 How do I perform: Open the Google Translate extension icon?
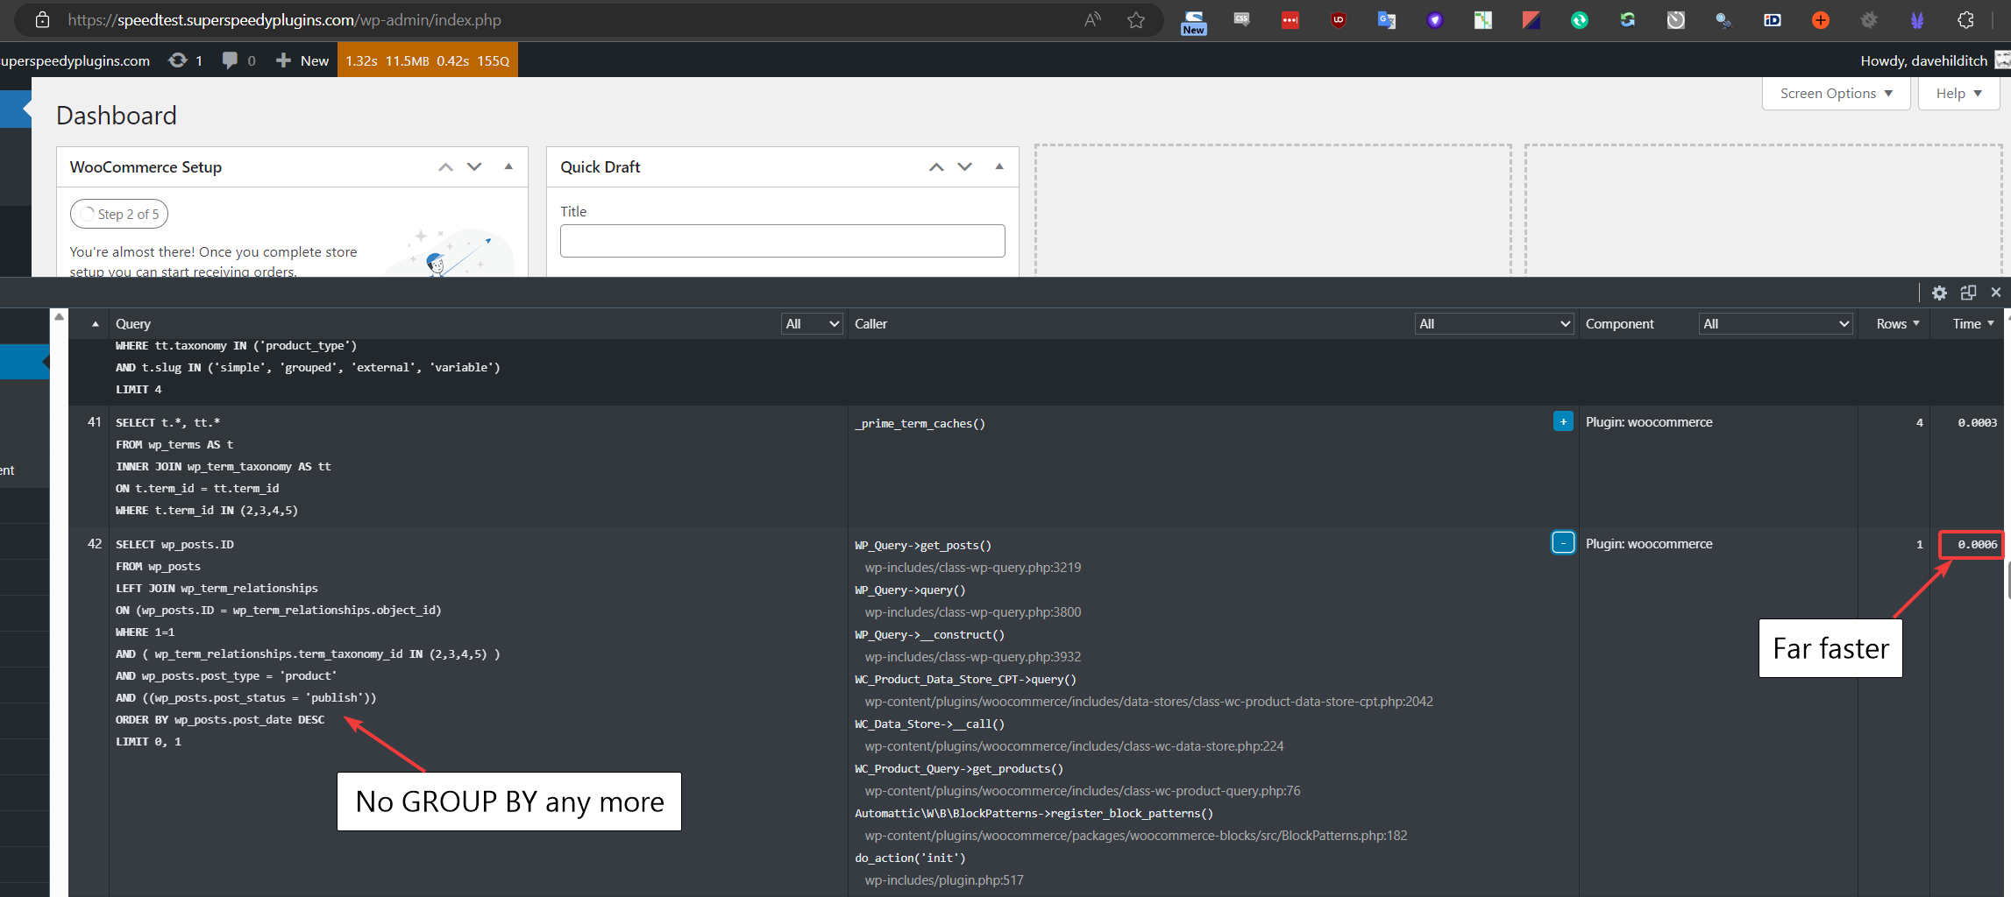pyautogui.click(x=1387, y=19)
